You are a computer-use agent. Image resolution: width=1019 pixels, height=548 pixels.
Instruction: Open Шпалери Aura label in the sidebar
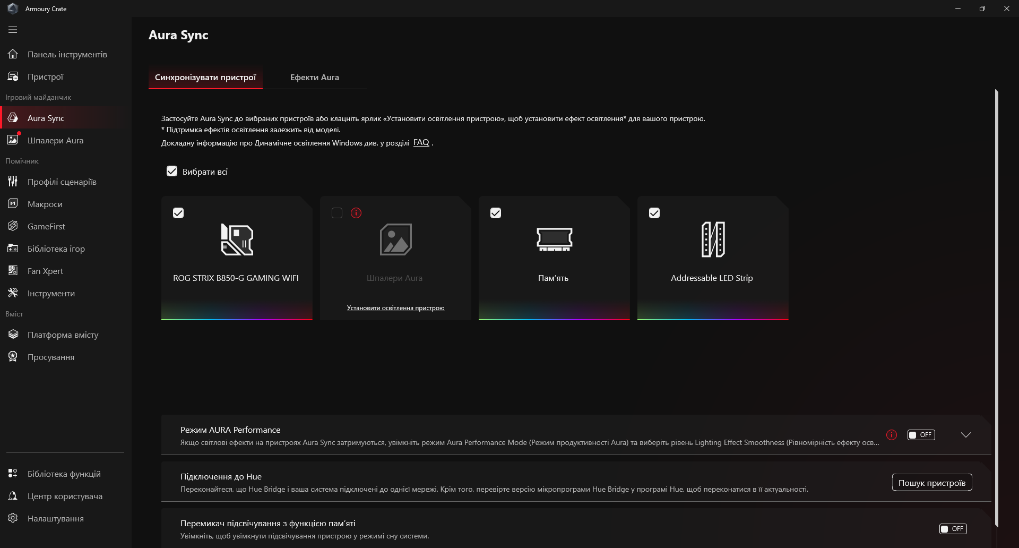point(56,140)
